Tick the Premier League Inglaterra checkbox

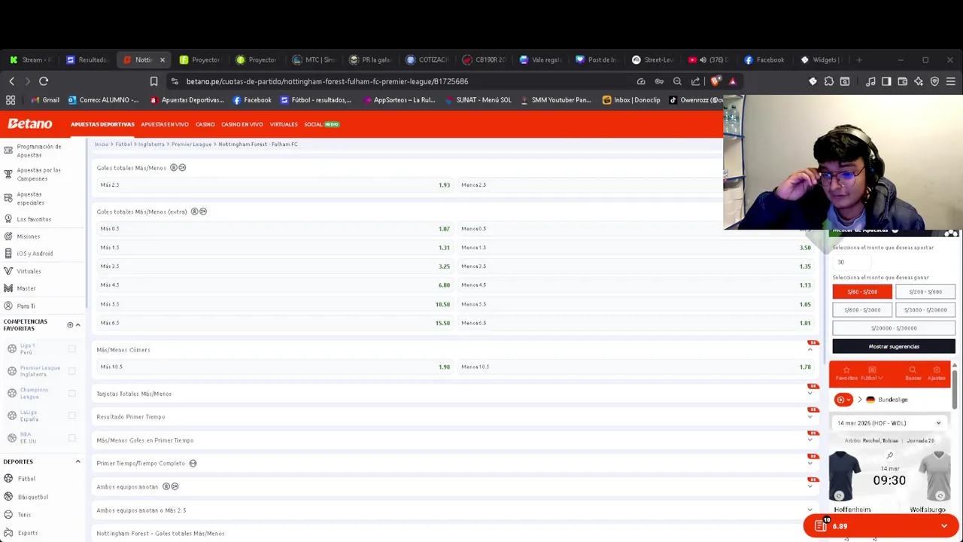tap(72, 370)
